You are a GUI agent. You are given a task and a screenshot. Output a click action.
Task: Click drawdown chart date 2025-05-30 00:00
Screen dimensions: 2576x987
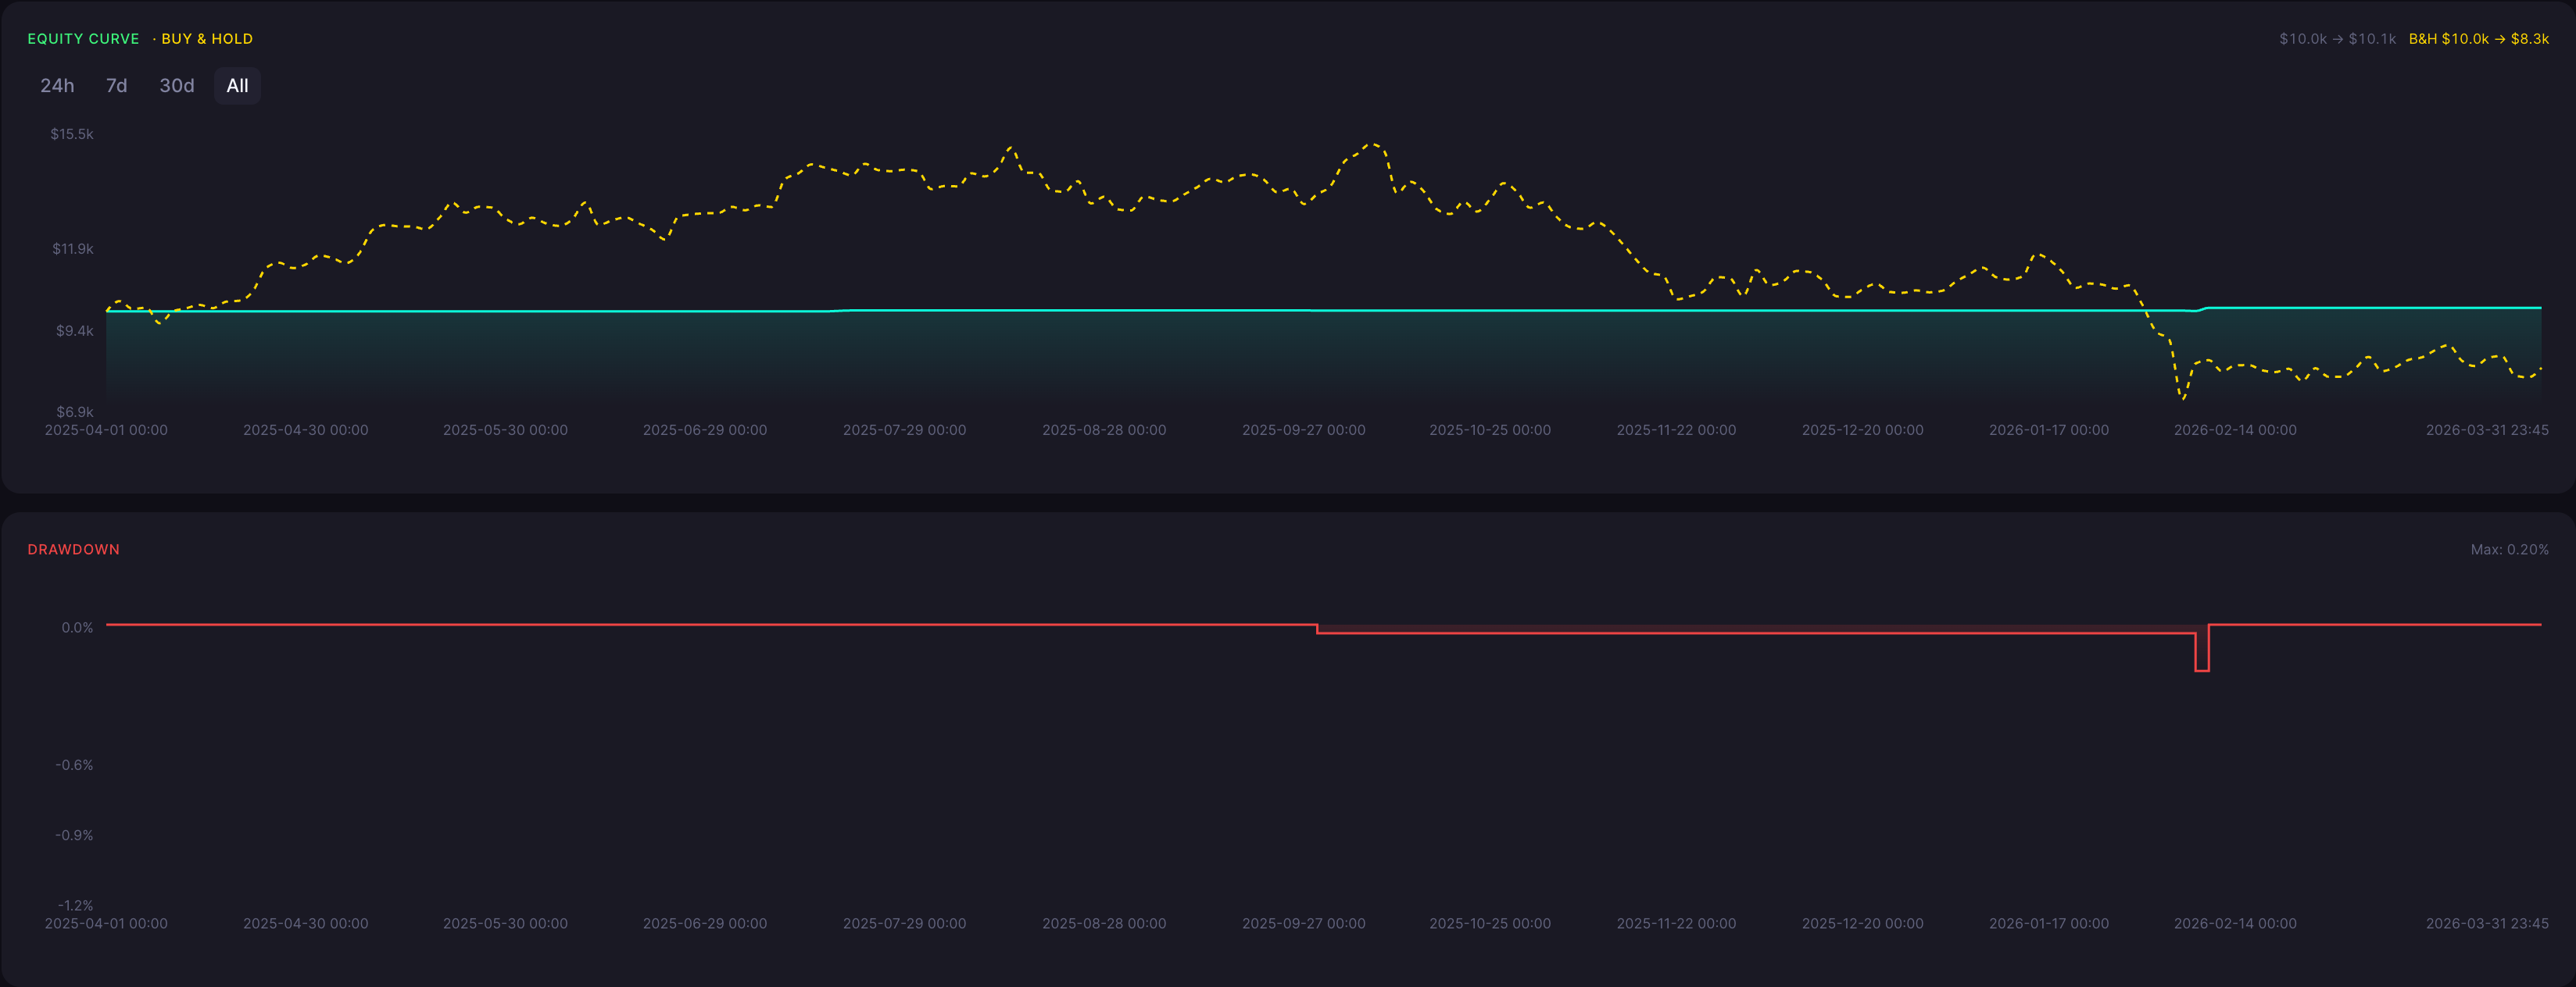[505, 924]
